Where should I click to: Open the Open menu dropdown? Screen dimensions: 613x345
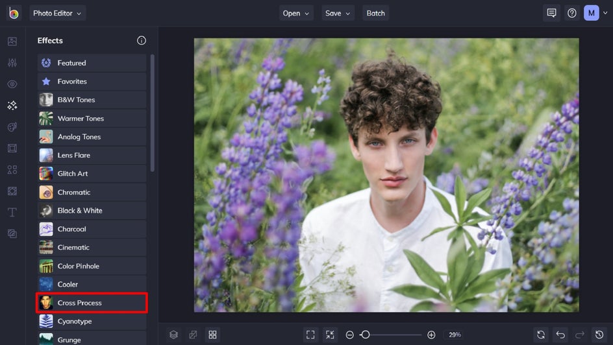click(x=296, y=13)
